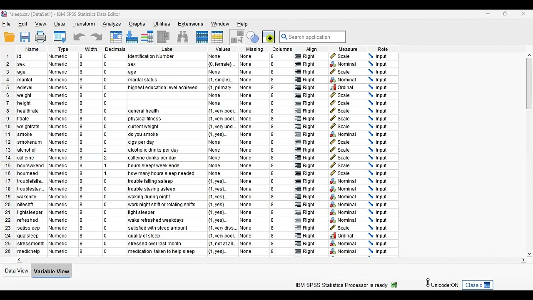Click Measure cell for satissleep row
The width and height of the screenshot is (533, 300).
[x=348, y=228]
